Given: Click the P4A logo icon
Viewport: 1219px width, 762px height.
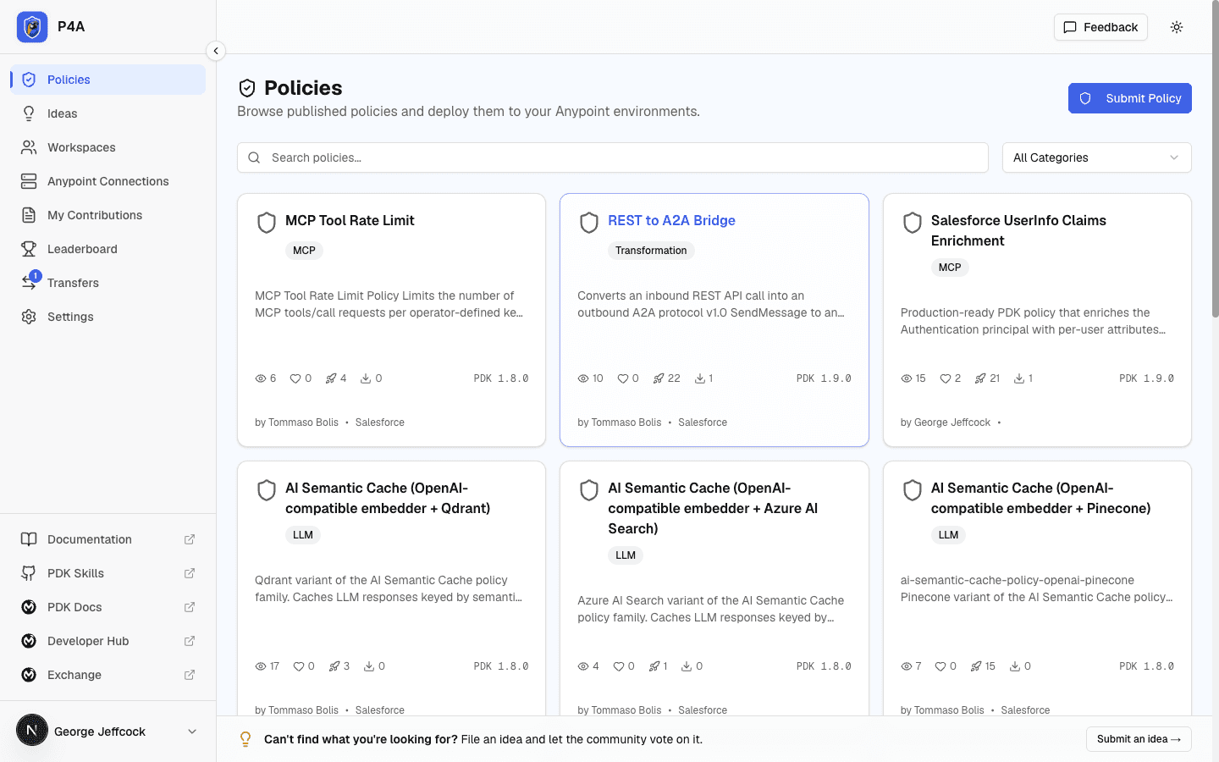Looking at the screenshot, I should [32, 27].
